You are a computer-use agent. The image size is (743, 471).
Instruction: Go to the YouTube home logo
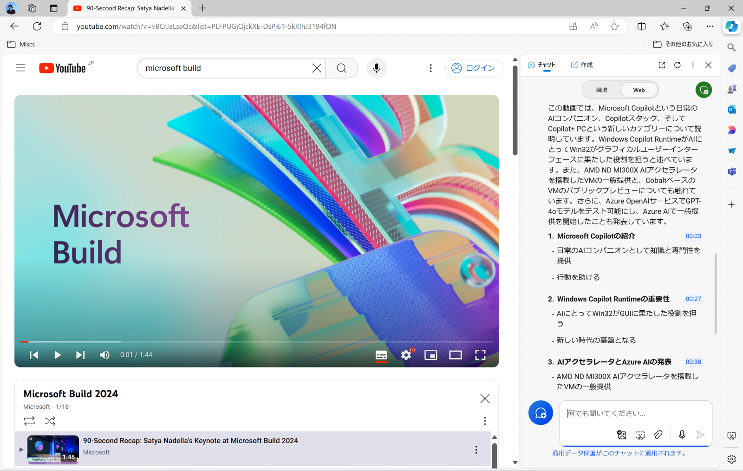tap(63, 68)
